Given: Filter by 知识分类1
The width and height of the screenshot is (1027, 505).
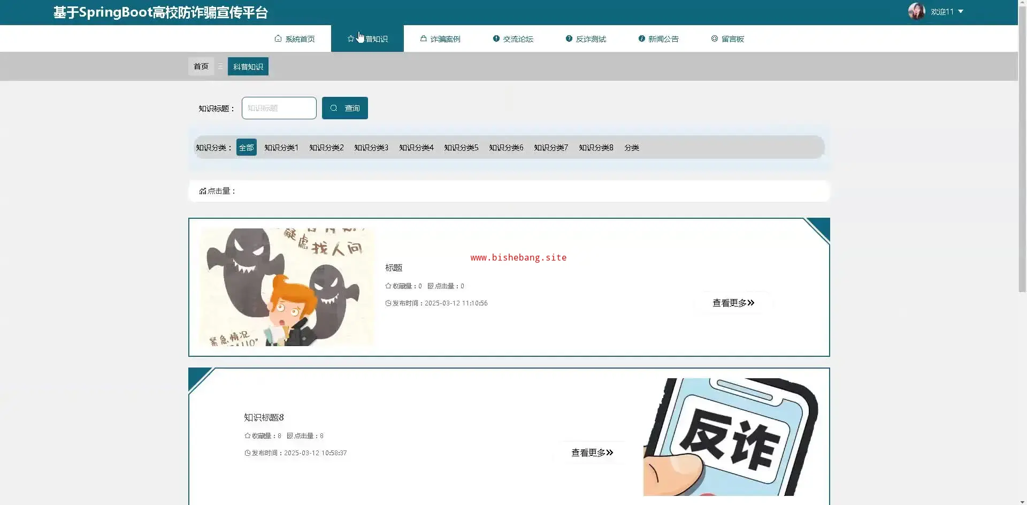Looking at the screenshot, I should pyautogui.click(x=281, y=147).
